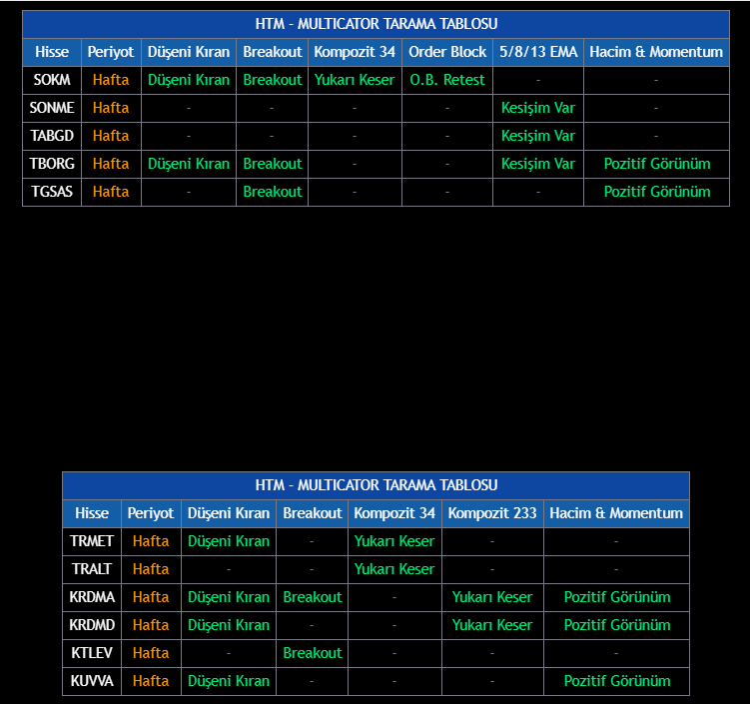Select Pozitif Görünüm in the KRDMD row
The image size is (750, 704).
pyautogui.click(x=617, y=625)
